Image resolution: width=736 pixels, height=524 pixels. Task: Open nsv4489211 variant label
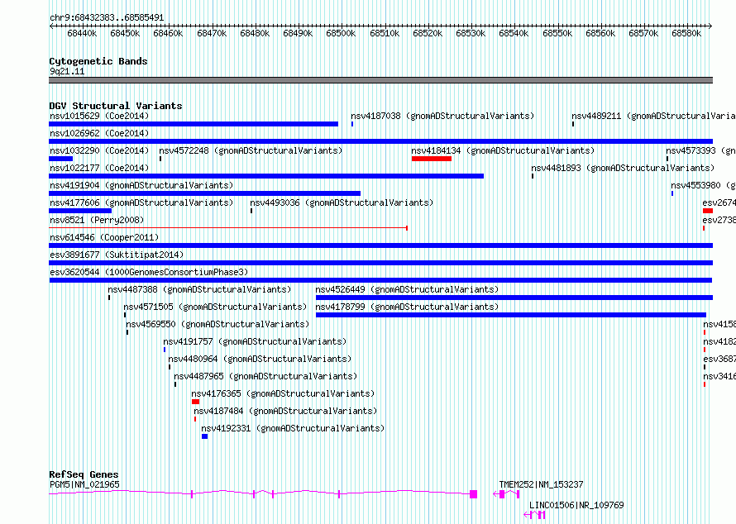coord(653,116)
